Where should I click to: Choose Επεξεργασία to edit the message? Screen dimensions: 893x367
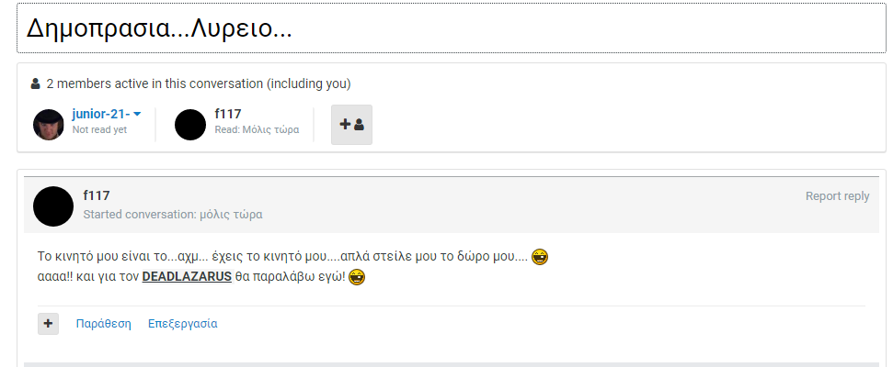point(183,324)
